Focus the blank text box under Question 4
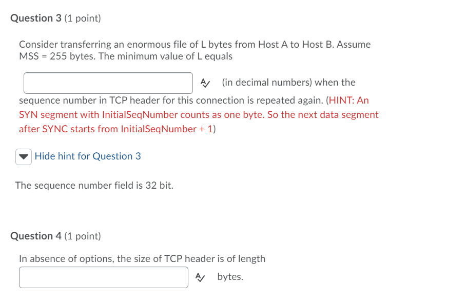 (x=103, y=277)
